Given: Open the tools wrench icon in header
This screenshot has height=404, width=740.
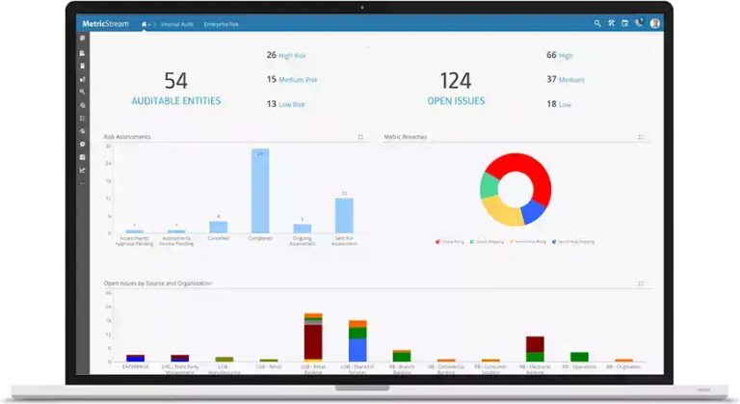Looking at the screenshot, I should coord(611,23).
